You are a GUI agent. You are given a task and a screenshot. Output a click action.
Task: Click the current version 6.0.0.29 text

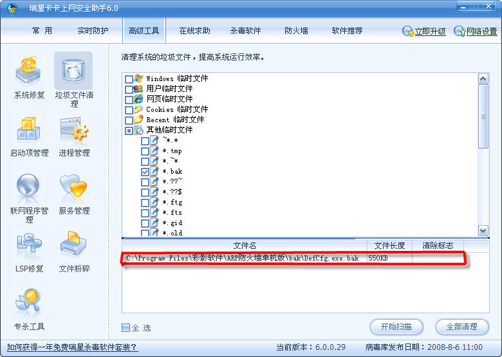(x=330, y=347)
